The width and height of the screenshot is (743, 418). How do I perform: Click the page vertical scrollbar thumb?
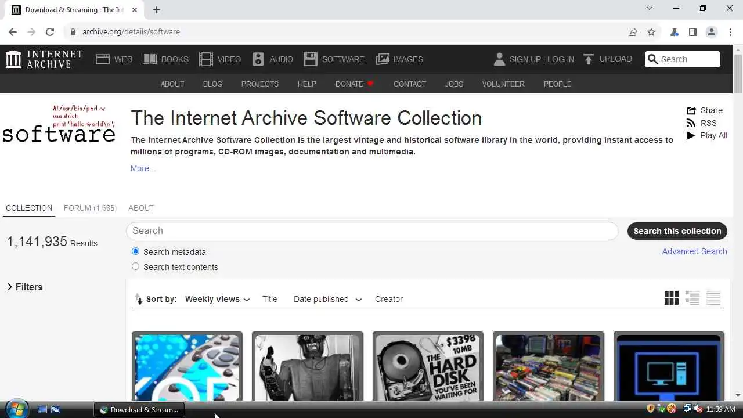click(738, 73)
